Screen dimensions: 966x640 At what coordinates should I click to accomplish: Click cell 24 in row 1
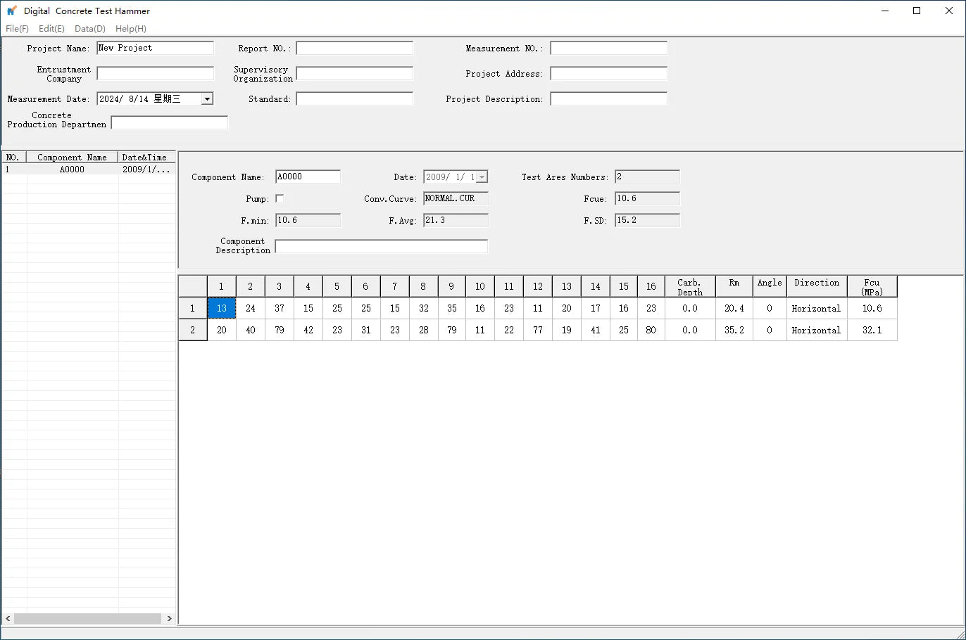pyautogui.click(x=251, y=308)
